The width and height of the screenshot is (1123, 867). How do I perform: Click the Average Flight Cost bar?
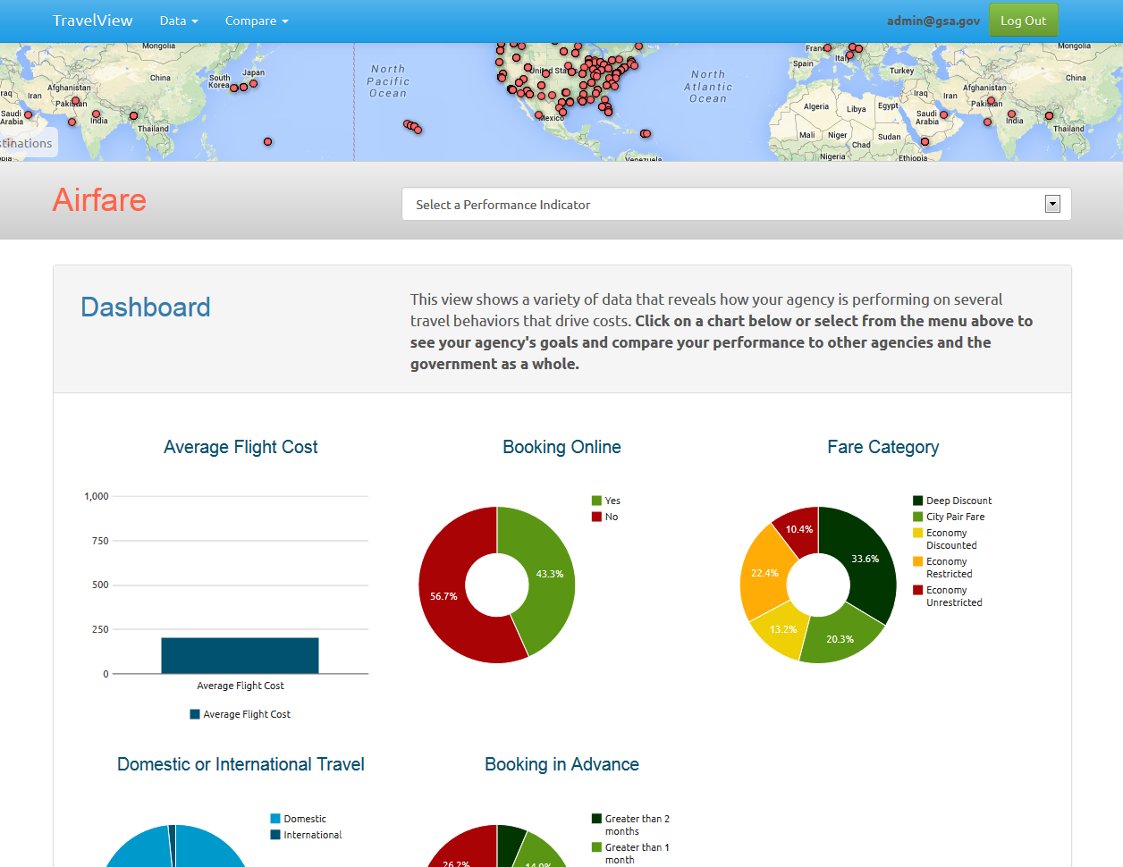[x=240, y=655]
